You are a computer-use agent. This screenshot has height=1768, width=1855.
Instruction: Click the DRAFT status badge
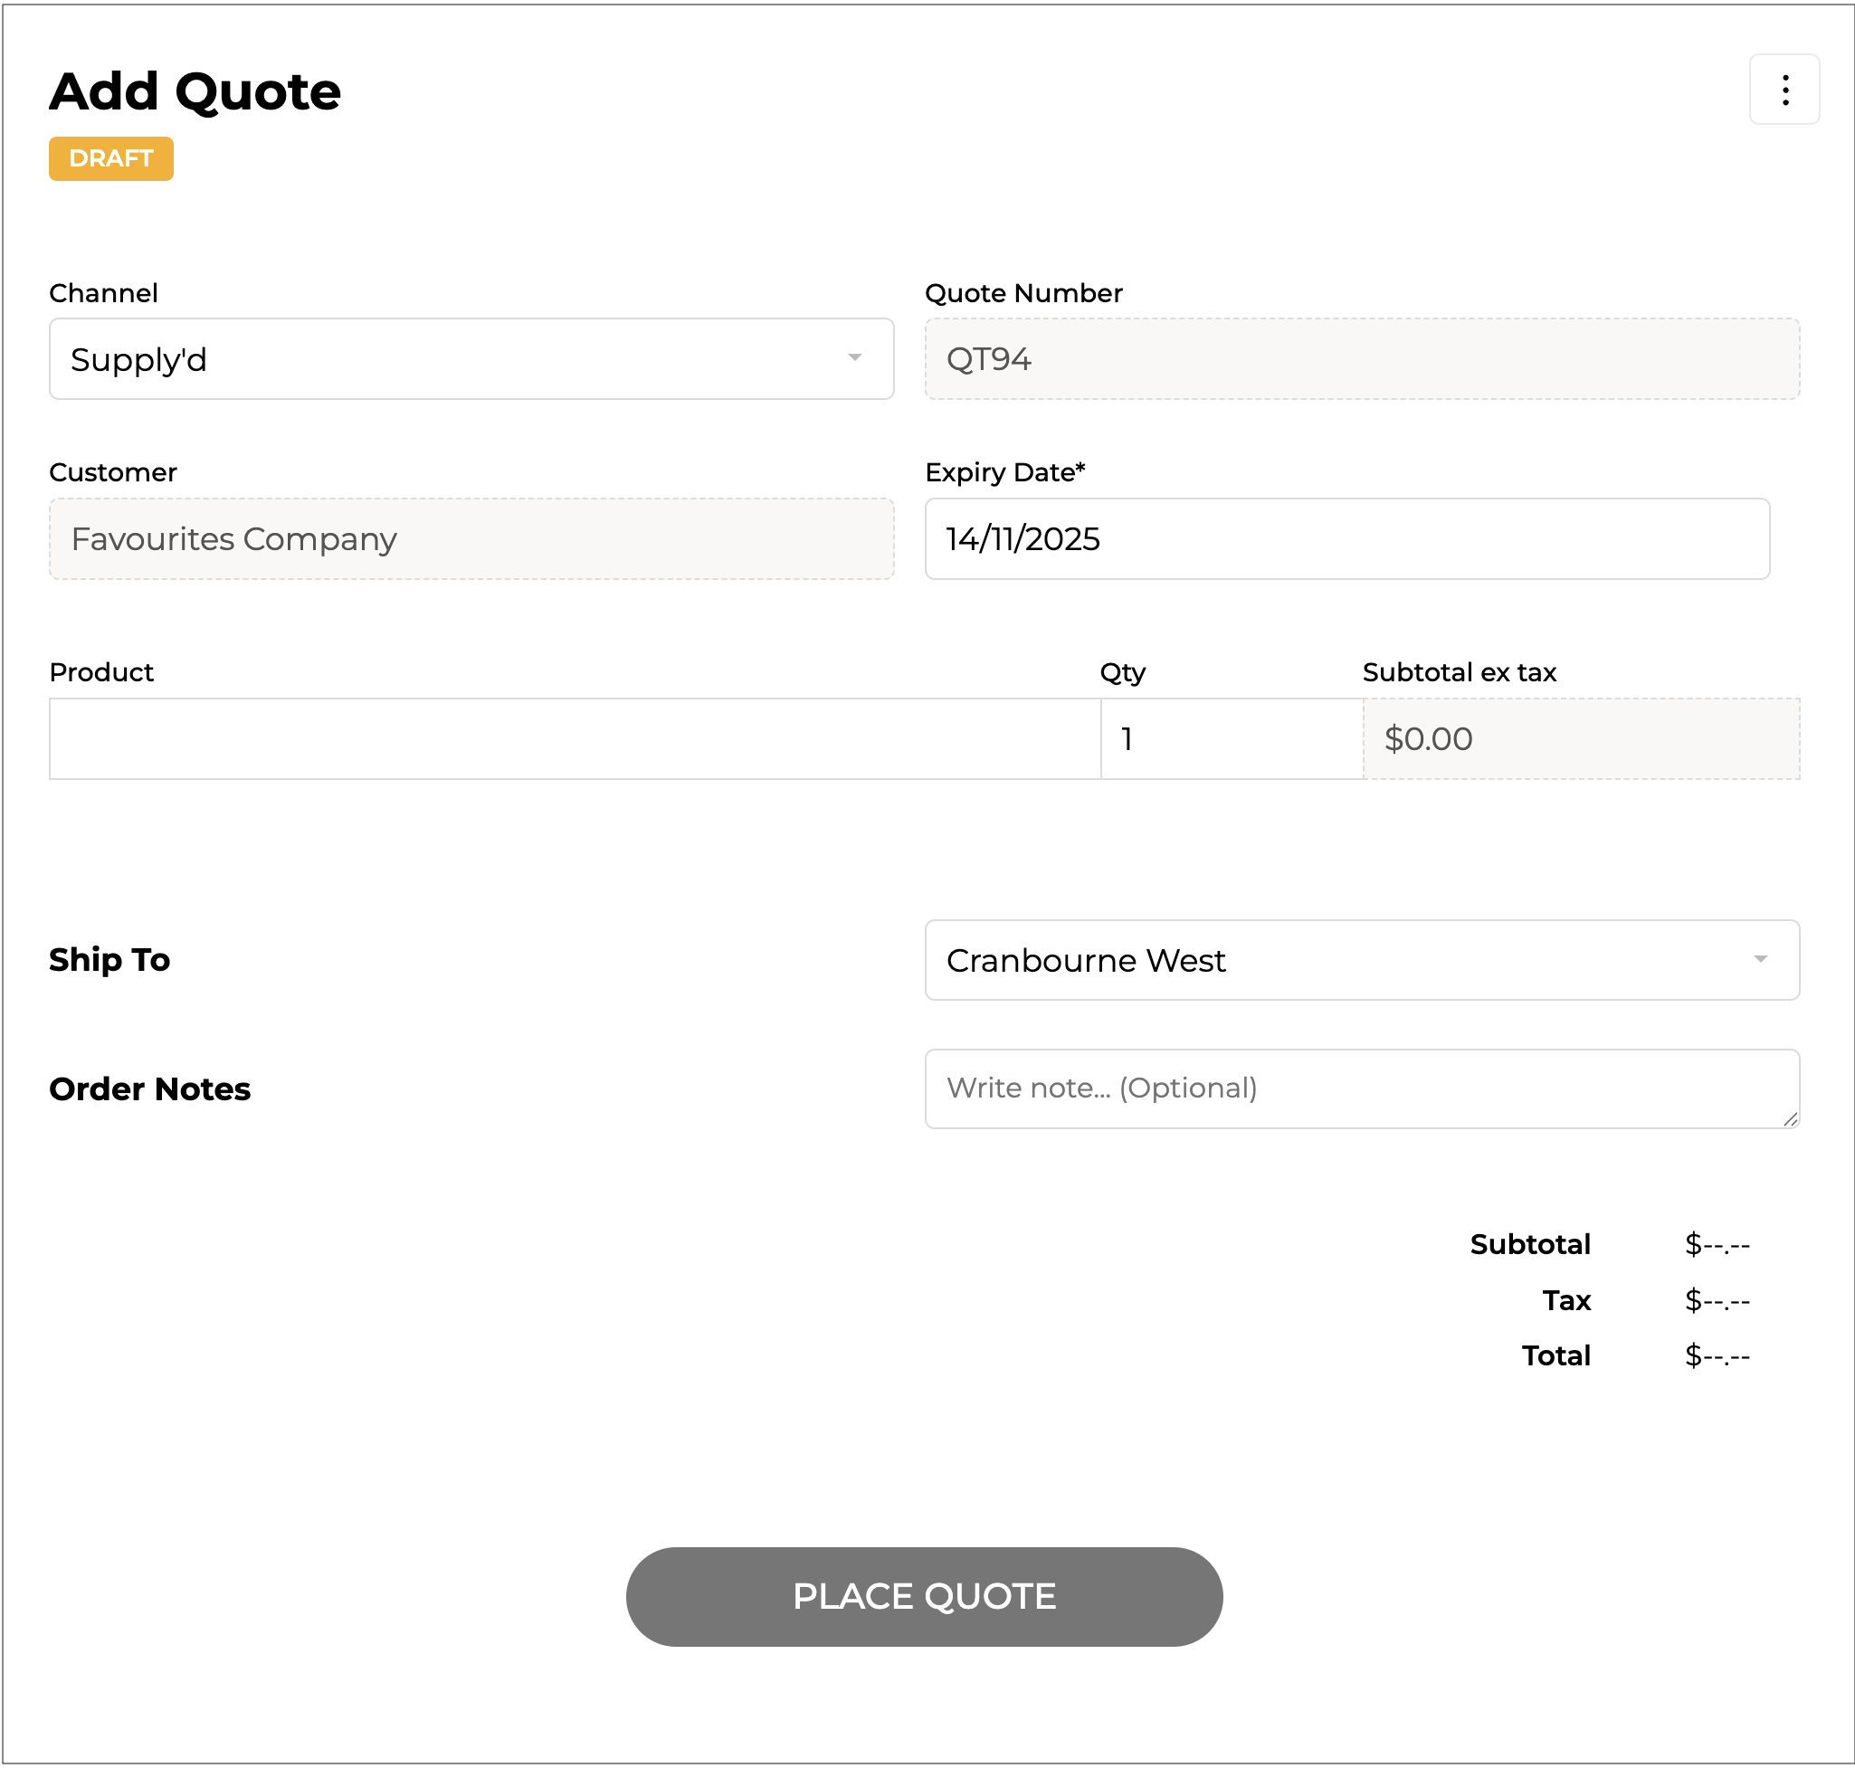111,158
